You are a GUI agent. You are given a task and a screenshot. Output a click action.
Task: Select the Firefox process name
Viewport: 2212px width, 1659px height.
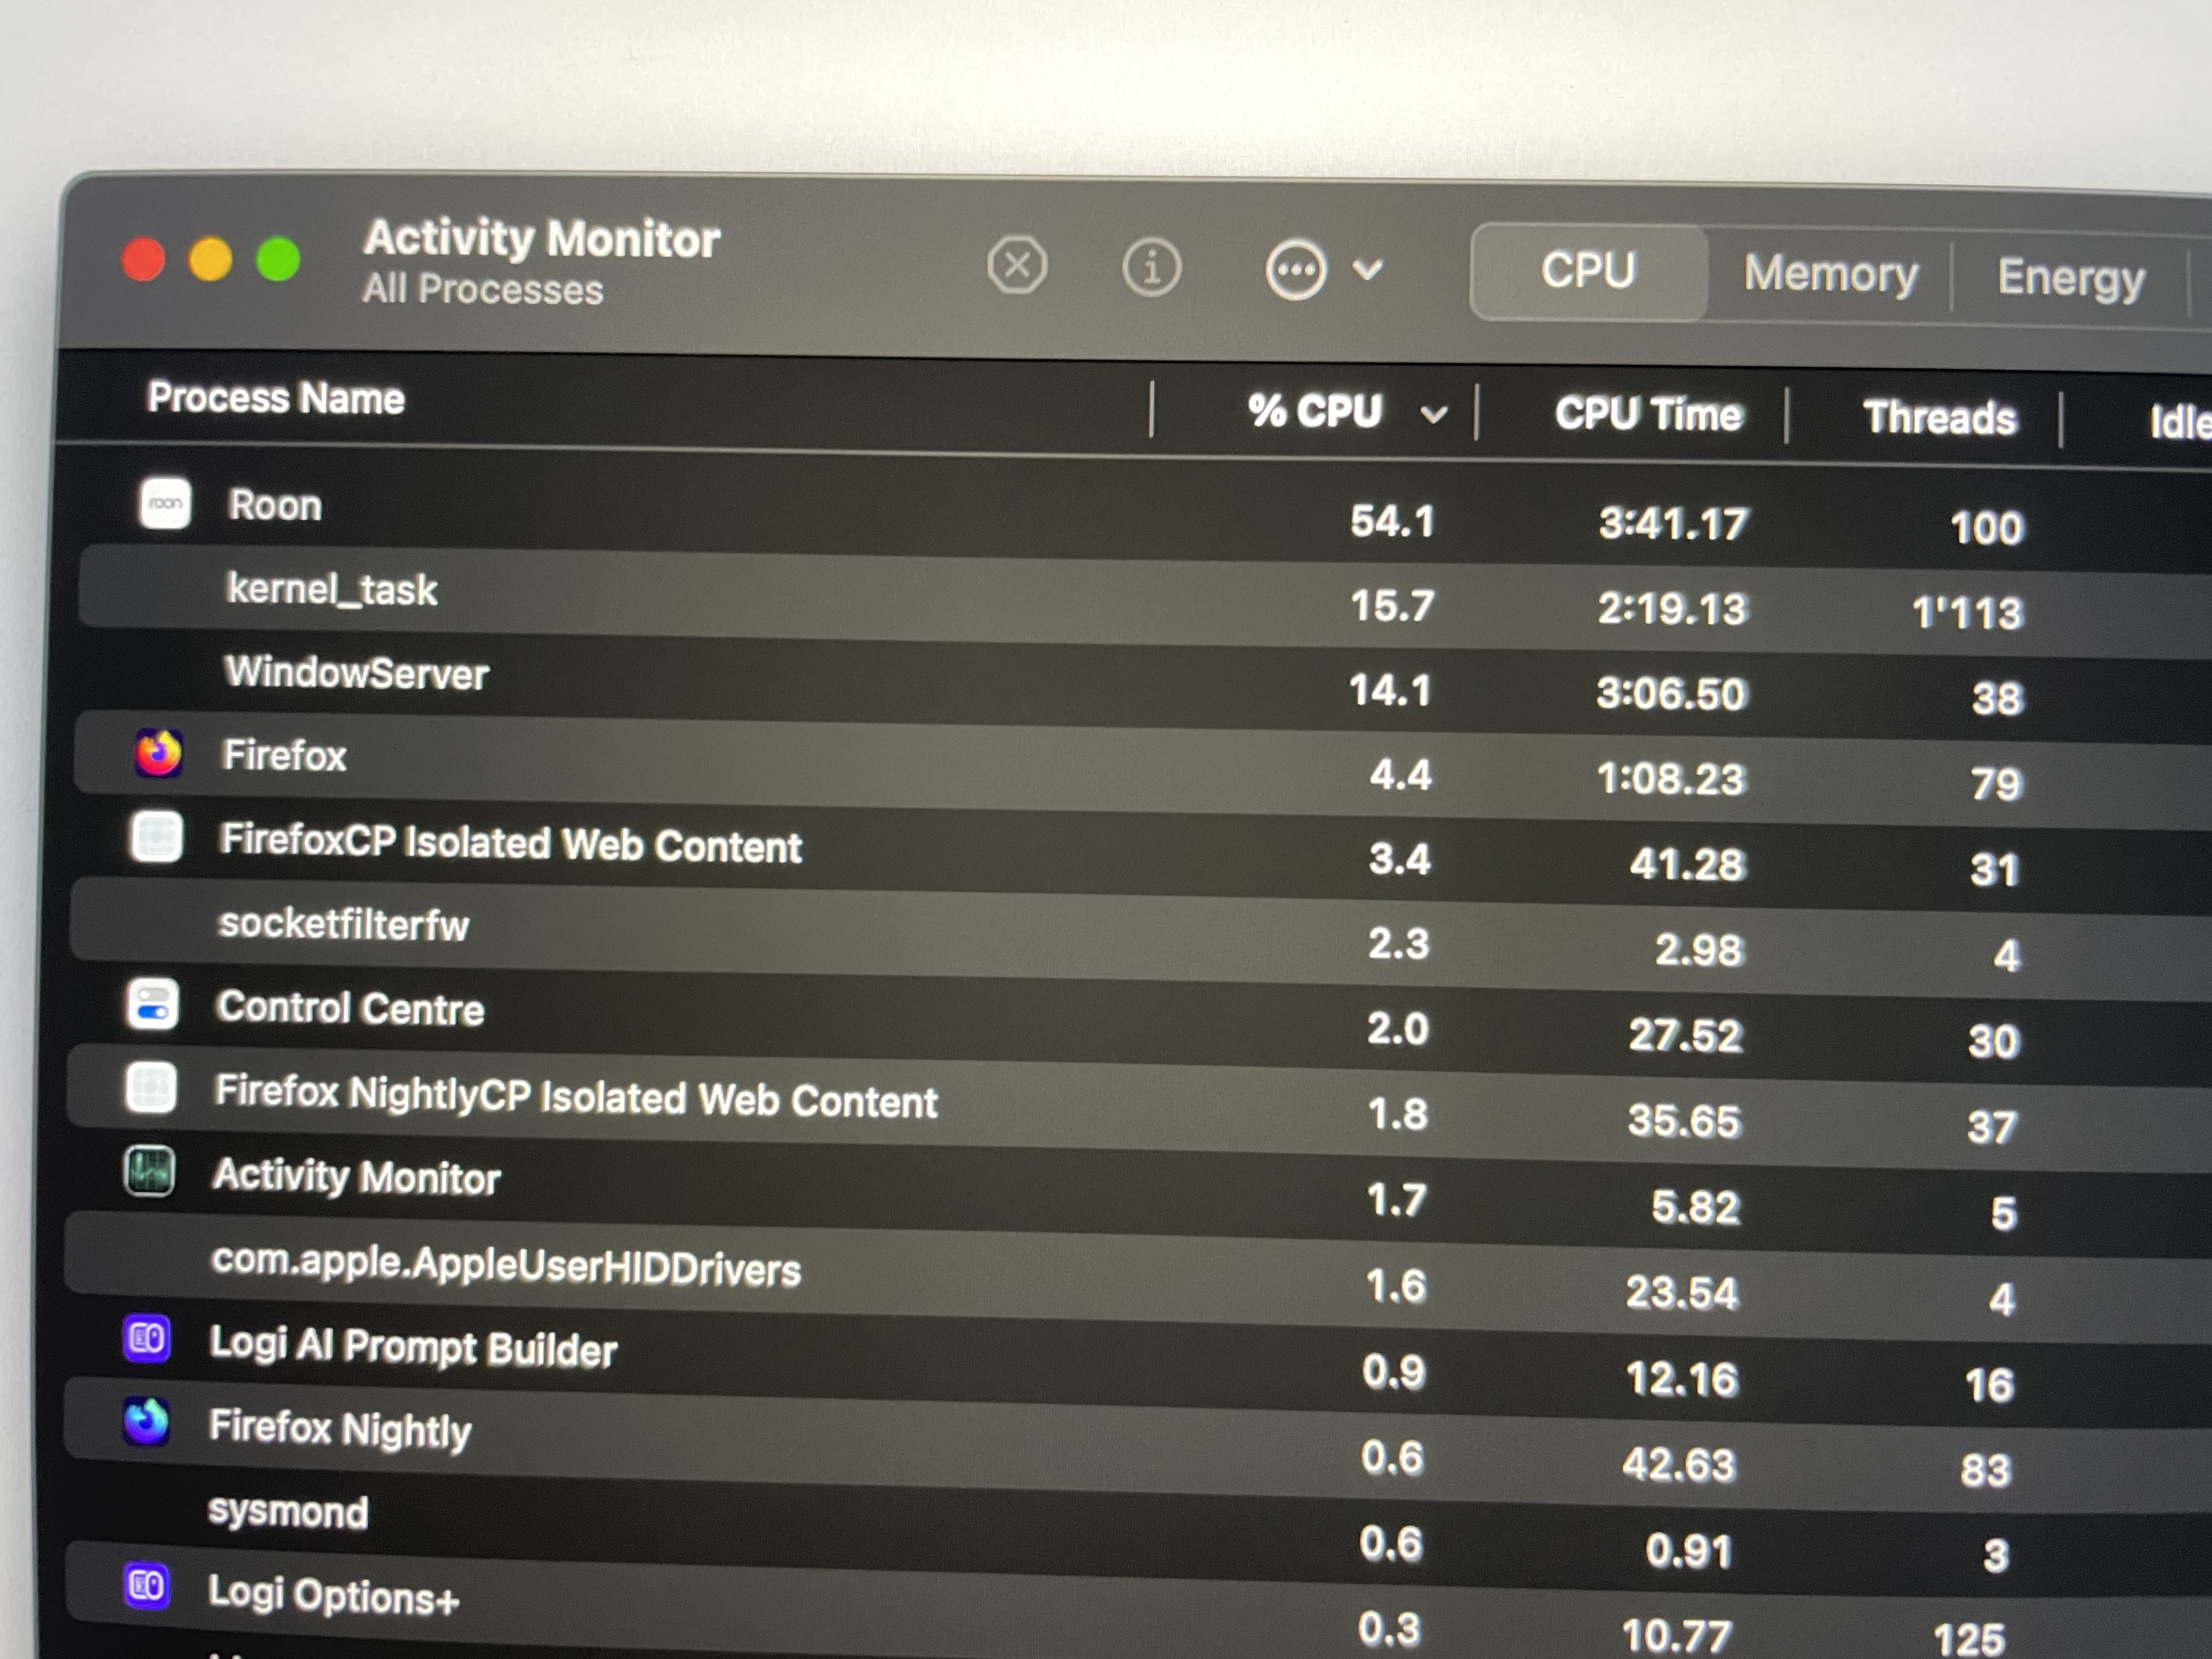tap(284, 756)
